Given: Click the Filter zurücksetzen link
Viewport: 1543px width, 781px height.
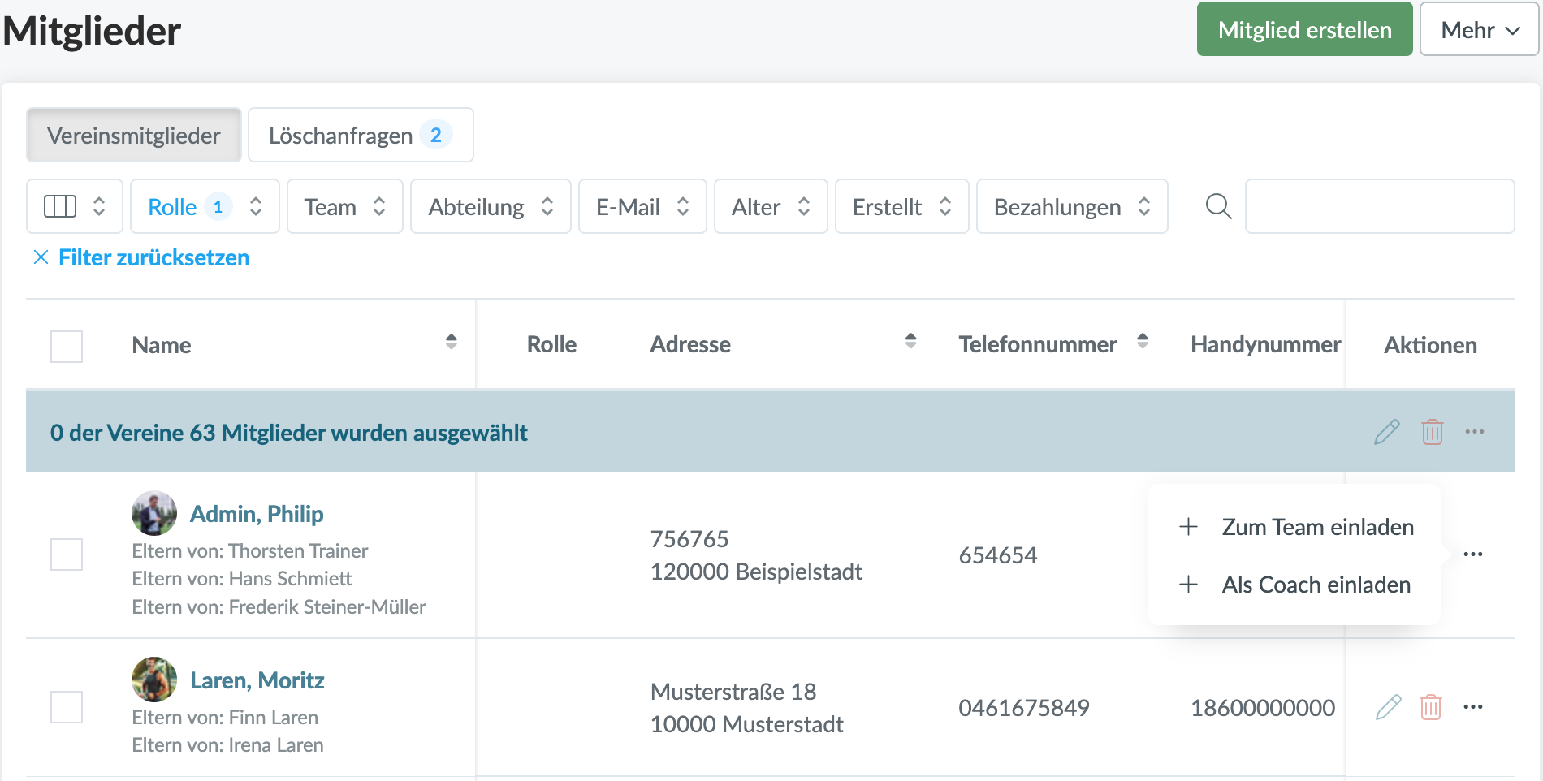Looking at the screenshot, I should coord(153,257).
